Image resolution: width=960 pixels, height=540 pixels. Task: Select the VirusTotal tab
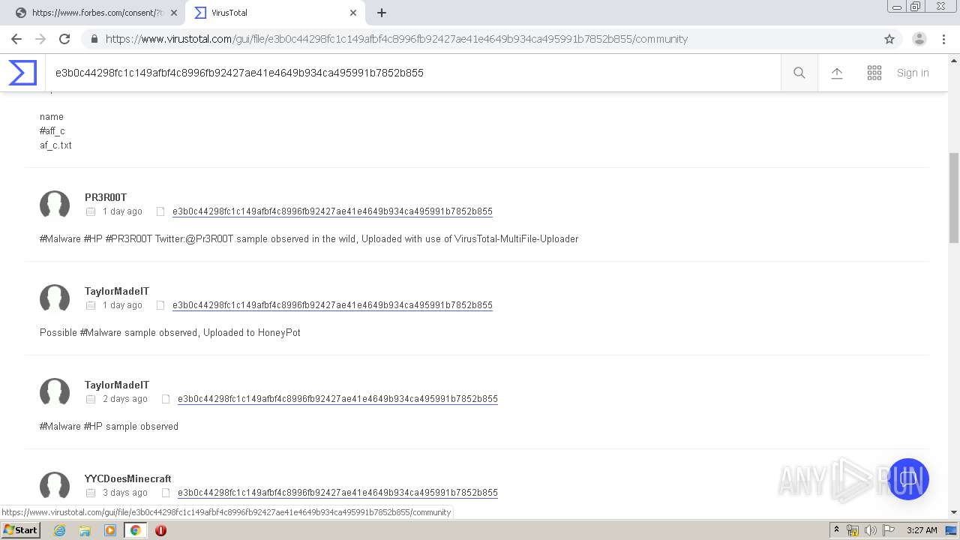[x=274, y=13]
